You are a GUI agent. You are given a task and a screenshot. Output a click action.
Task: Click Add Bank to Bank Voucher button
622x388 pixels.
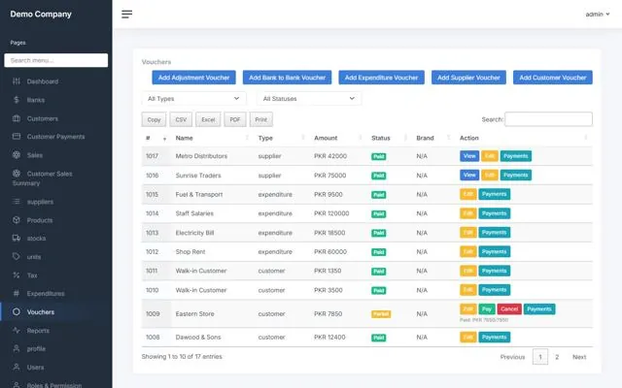click(x=288, y=78)
